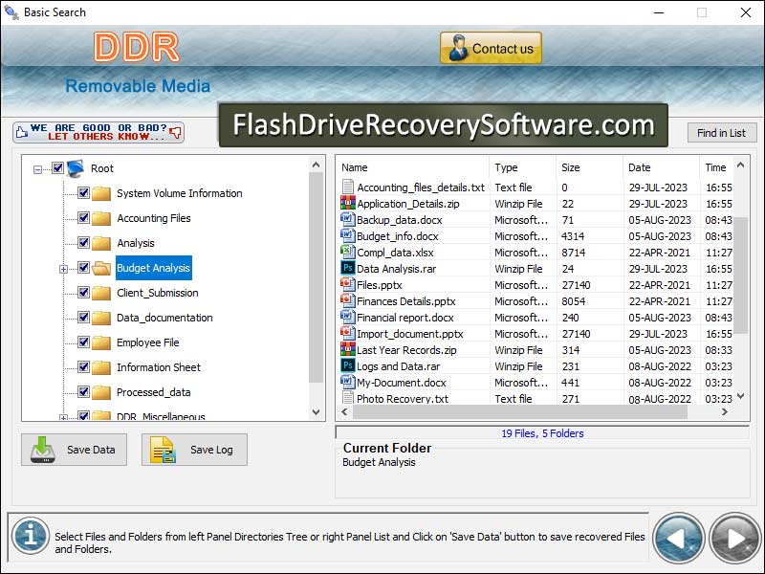The image size is (765, 574).
Task: Click the file list scroll right arrow
Action: (x=725, y=412)
